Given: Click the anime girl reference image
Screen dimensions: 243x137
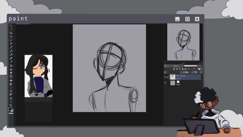Looking at the screenshot, I should coord(38,76).
